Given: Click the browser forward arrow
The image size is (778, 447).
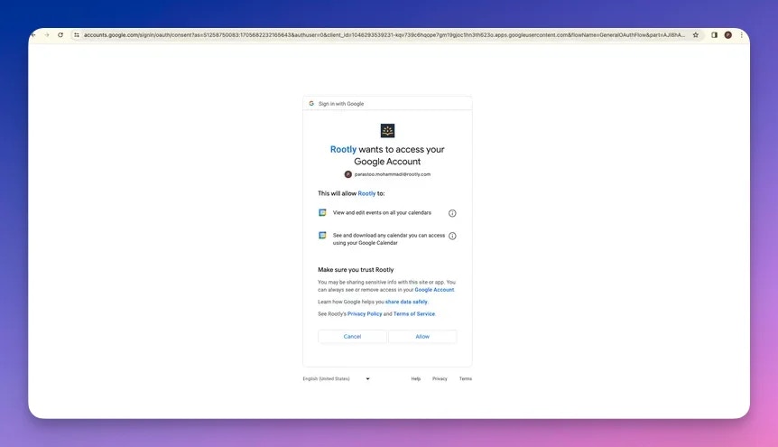Looking at the screenshot, I should [47, 35].
